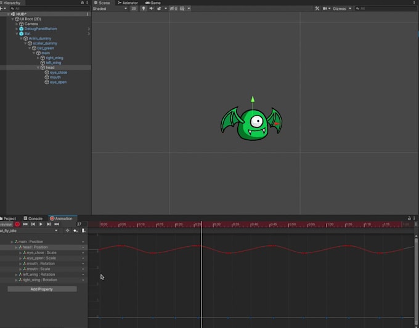Select the right_wing : Rotation property row

[44, 280]
